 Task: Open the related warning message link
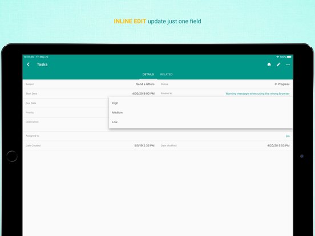257,93
